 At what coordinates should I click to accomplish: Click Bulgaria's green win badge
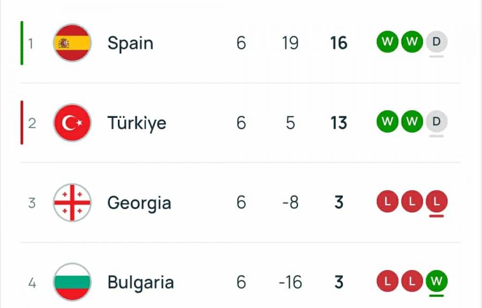(x=436, y=281)
